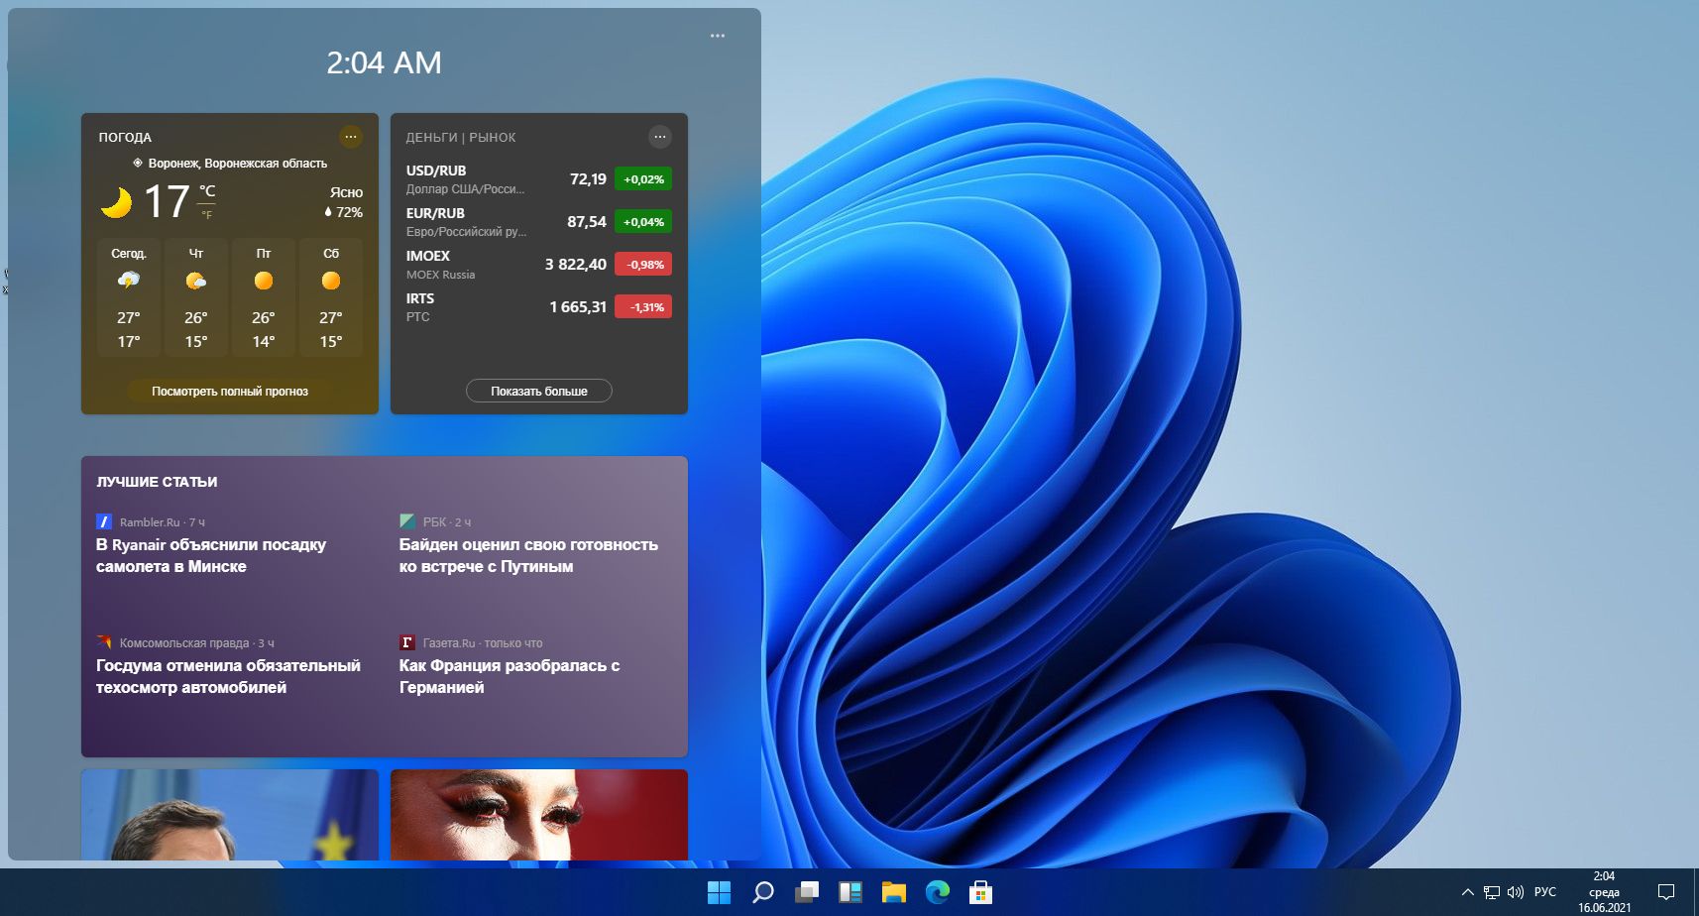This screenshot has width=1699, height=916.
Task: Select the Пт forecast day
Action: pyautogui.click(x=264, y=296)
